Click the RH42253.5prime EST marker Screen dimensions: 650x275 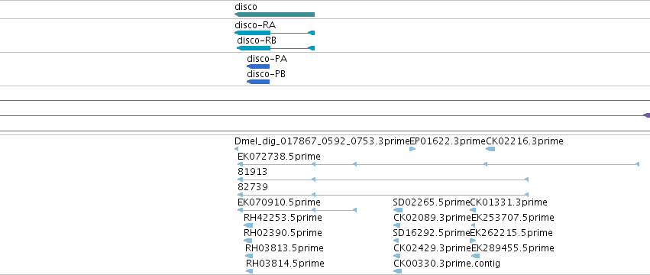tap(248, 225)
